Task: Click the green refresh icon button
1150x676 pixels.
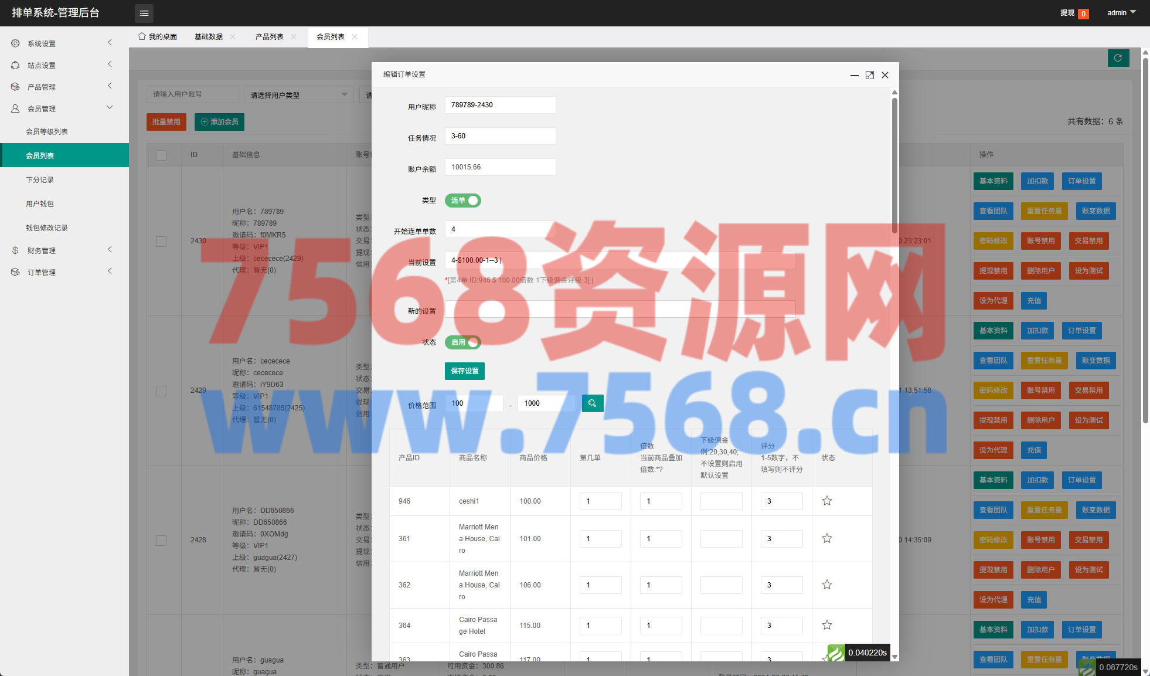Action: tap(1118, 58)
